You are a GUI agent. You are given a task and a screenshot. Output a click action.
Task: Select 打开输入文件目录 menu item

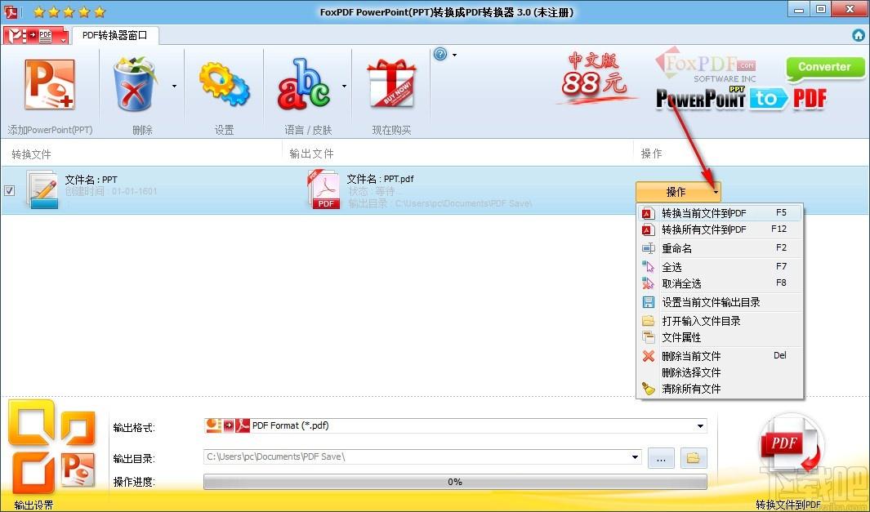pos(719,321)
